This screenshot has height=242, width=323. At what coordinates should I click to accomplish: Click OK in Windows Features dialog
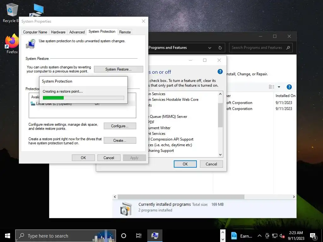(185, 164)
